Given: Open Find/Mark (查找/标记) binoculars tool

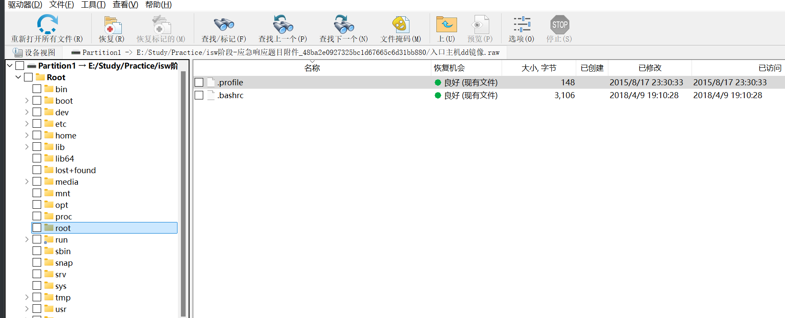Looking at the screenshot, I should (x=224, y=25).
